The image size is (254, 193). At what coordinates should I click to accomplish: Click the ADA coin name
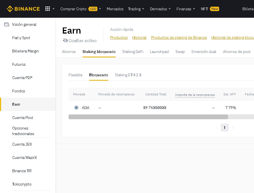85,108
